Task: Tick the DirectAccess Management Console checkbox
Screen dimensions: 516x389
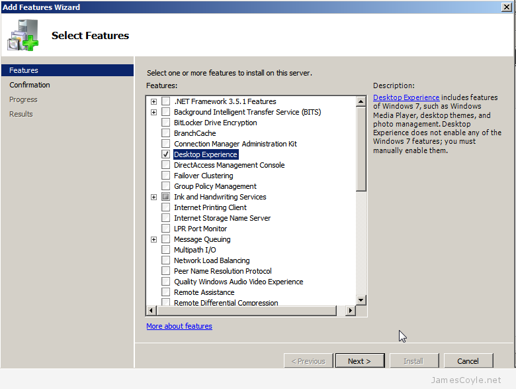Action: (x=166, y=164)
